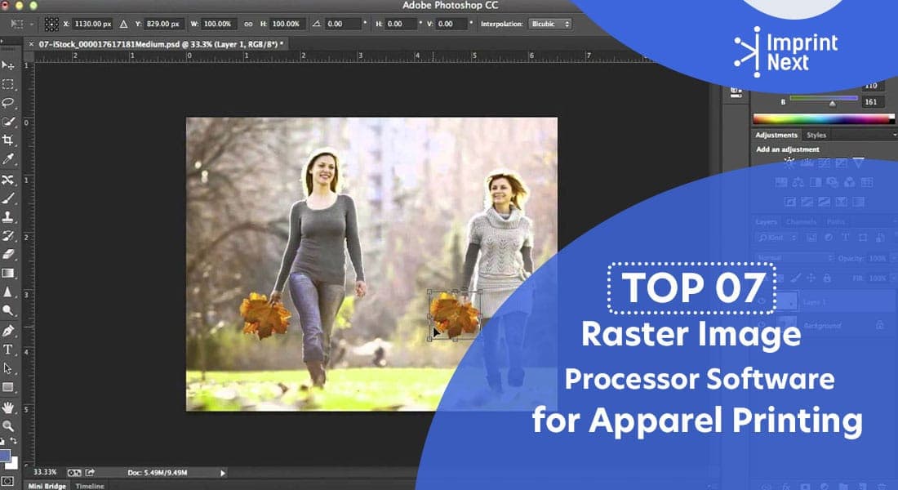
Task: Switch to the Styles tab
Action: point(816,135)
